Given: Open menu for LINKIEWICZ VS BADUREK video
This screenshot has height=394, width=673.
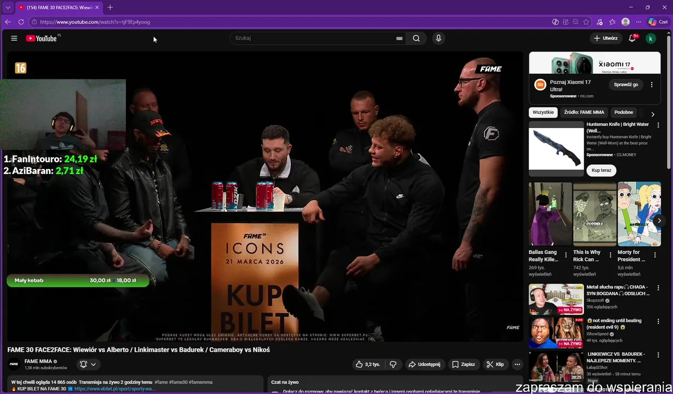Looking at the screenshot, I should click(x=658, y=355).
